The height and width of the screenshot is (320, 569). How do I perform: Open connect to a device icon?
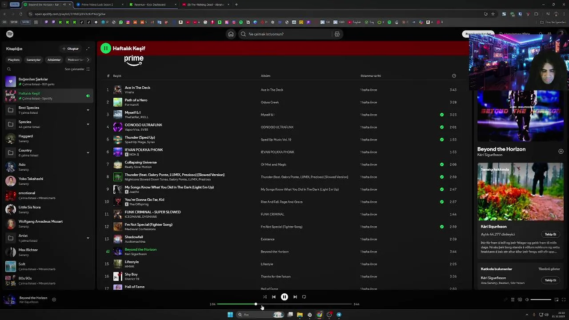tap(520, 300)
